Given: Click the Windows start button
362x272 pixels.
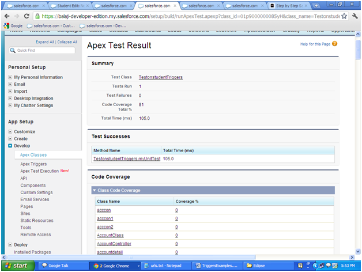Looking at the screenshot, I should point(18,266).
